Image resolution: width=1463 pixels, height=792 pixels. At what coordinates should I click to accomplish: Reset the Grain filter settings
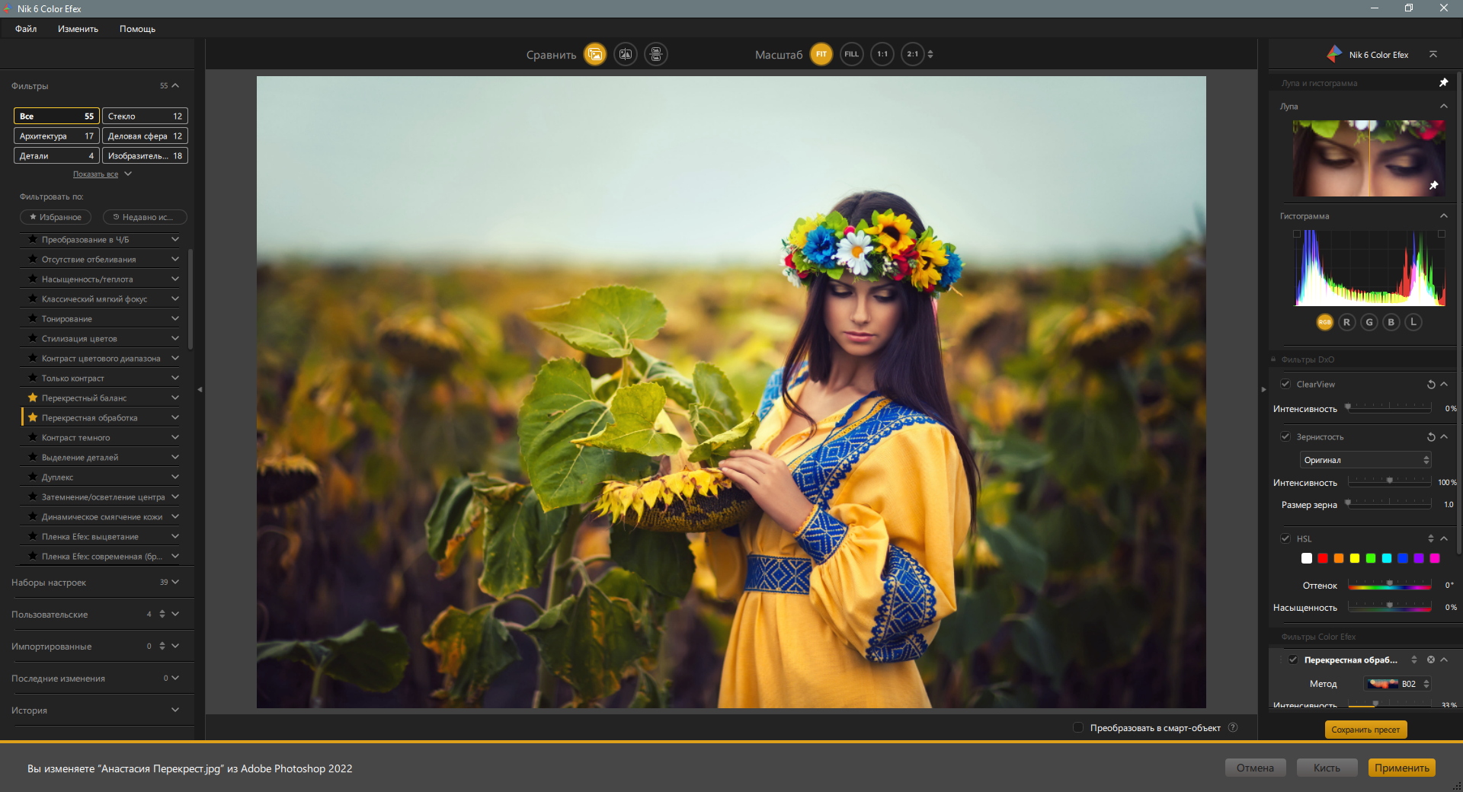(1431, 437)
